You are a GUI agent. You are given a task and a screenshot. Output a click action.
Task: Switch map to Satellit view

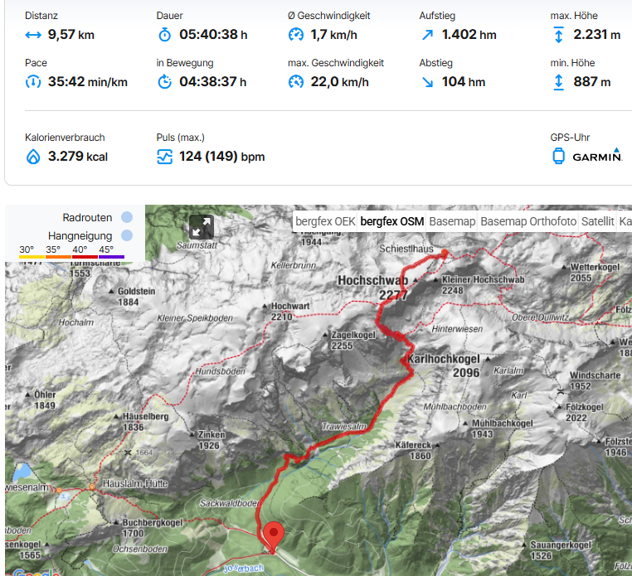point(597,221)
